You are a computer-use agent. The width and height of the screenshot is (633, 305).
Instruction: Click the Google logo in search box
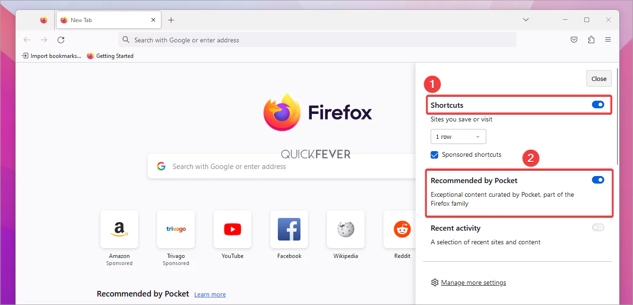(161, 166)
